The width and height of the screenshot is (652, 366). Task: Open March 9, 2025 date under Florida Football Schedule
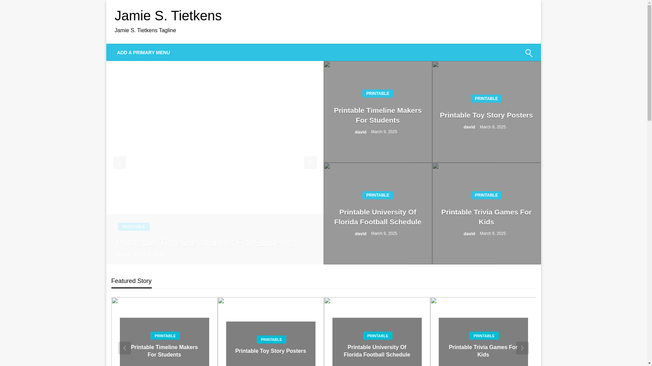click(x=384, y=233)
